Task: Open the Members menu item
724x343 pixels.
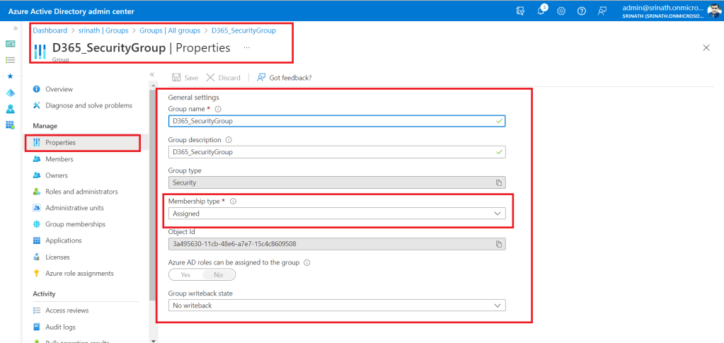Action: tap(59, 159)
